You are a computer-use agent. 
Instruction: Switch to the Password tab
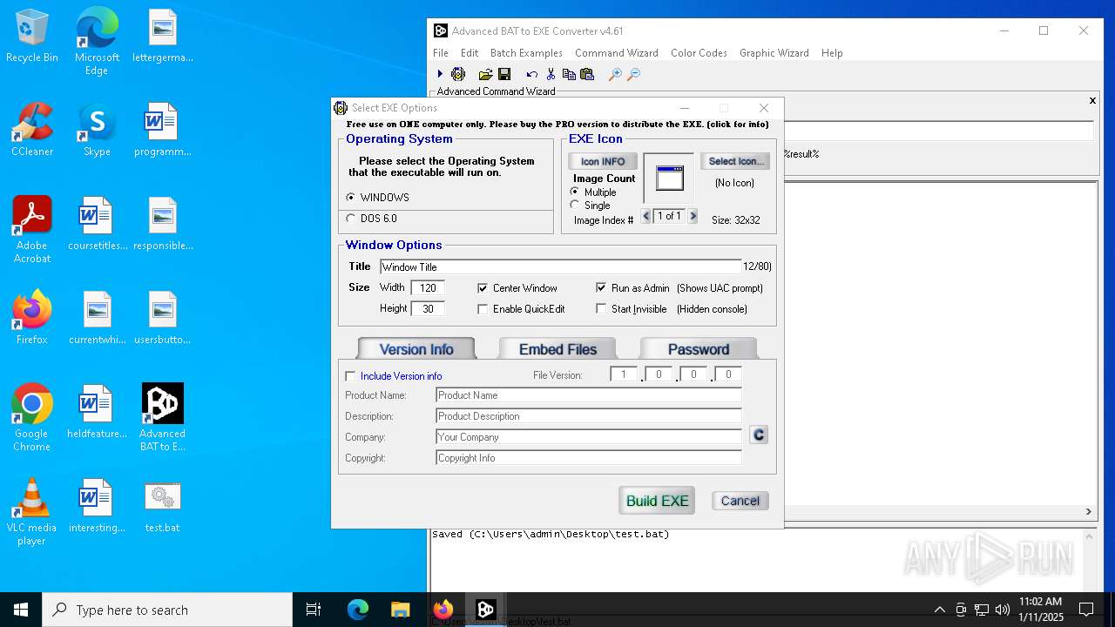click(699, 349)
